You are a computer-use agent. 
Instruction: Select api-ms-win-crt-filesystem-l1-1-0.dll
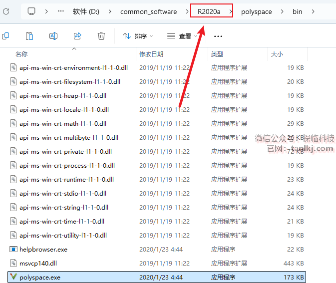[x=70, y=82]
